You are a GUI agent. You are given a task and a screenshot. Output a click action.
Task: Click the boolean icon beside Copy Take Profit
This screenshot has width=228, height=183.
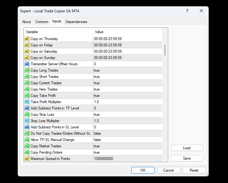click(27, 96)
